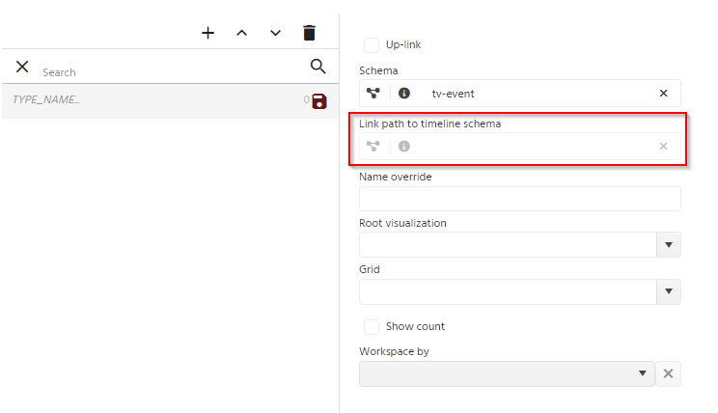Toggle the Up-link checkbox
The width and height of the screenshot is (718, 413).
click(x=372, y=45)
